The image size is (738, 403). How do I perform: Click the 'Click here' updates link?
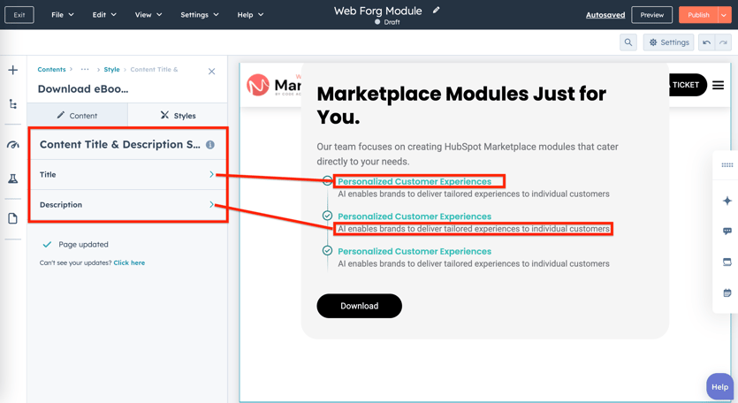129,262
